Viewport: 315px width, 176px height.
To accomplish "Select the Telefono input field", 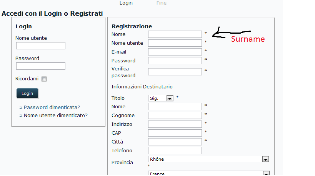I will (175, 151).
